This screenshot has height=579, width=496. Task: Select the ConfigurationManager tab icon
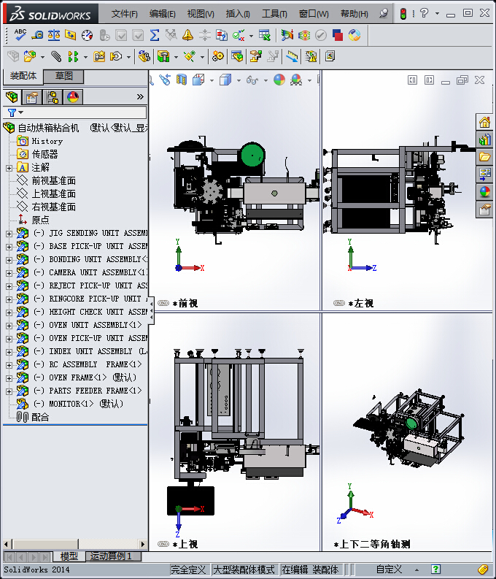point(53,97)
